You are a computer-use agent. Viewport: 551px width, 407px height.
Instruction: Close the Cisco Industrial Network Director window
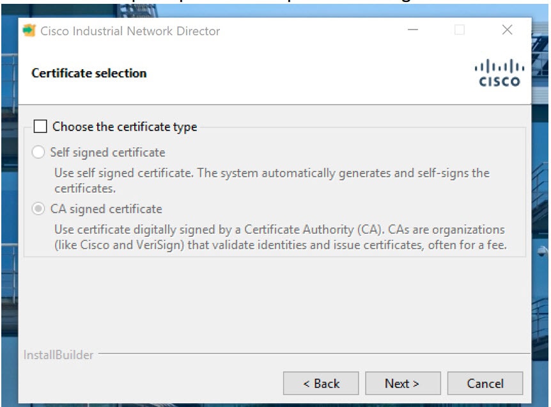tap(507, 30)
